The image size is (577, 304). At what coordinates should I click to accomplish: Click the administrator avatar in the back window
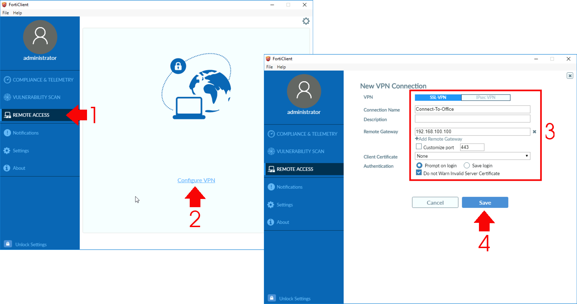tap(40, 37)
